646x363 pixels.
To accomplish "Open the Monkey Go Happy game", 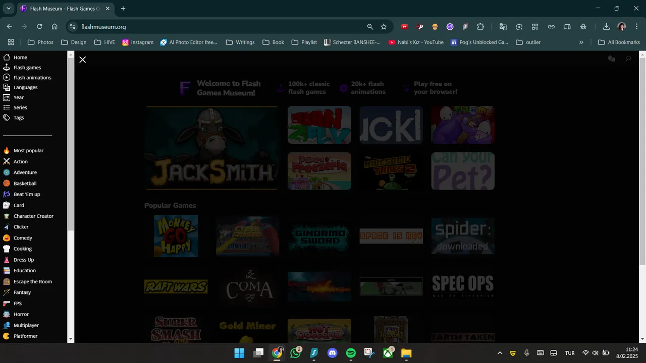I will (x=176, y=236).
